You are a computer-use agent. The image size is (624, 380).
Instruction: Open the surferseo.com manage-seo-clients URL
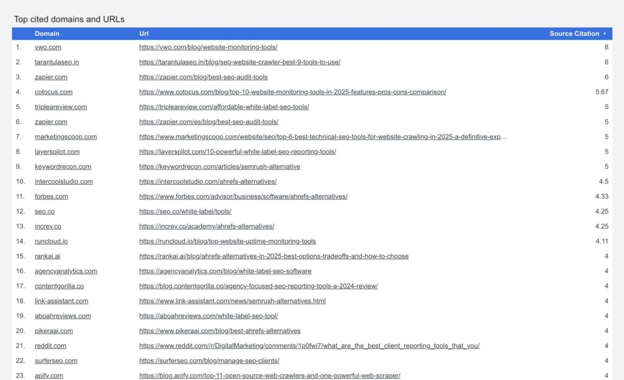(208, 360)
